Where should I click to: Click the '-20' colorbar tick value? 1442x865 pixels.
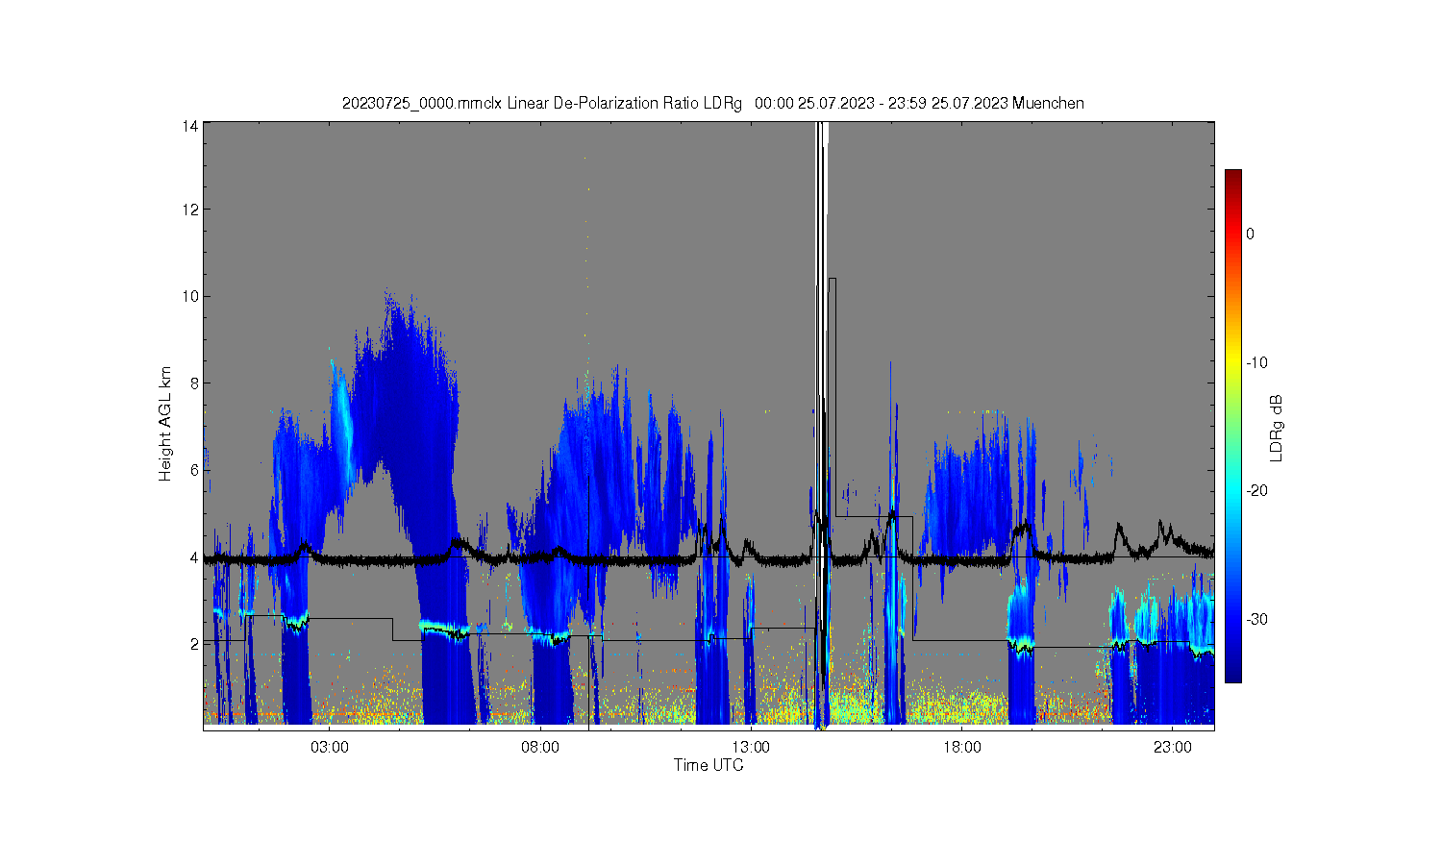click(1256, 490)
